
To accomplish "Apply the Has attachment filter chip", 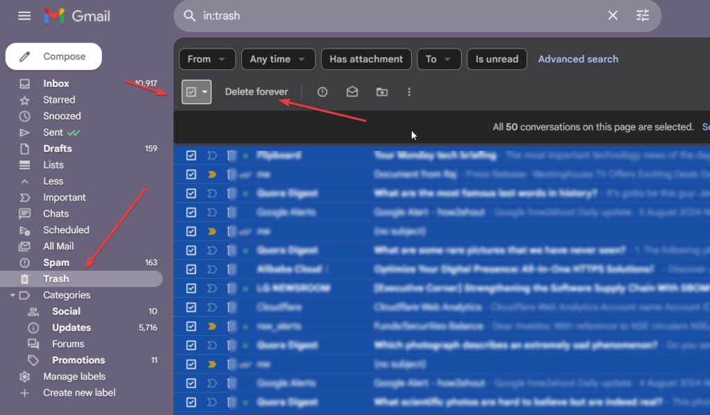I will coord(366,60).
